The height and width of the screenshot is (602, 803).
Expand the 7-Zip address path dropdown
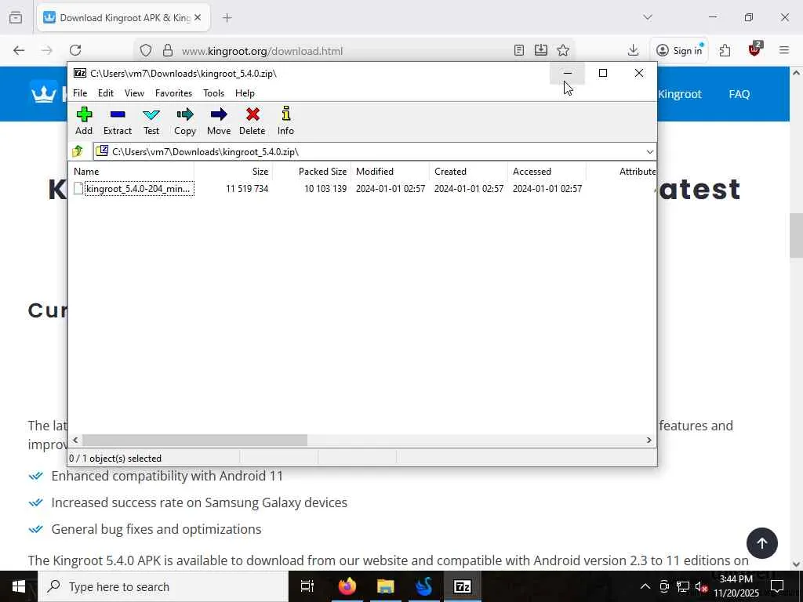(649, 151)
